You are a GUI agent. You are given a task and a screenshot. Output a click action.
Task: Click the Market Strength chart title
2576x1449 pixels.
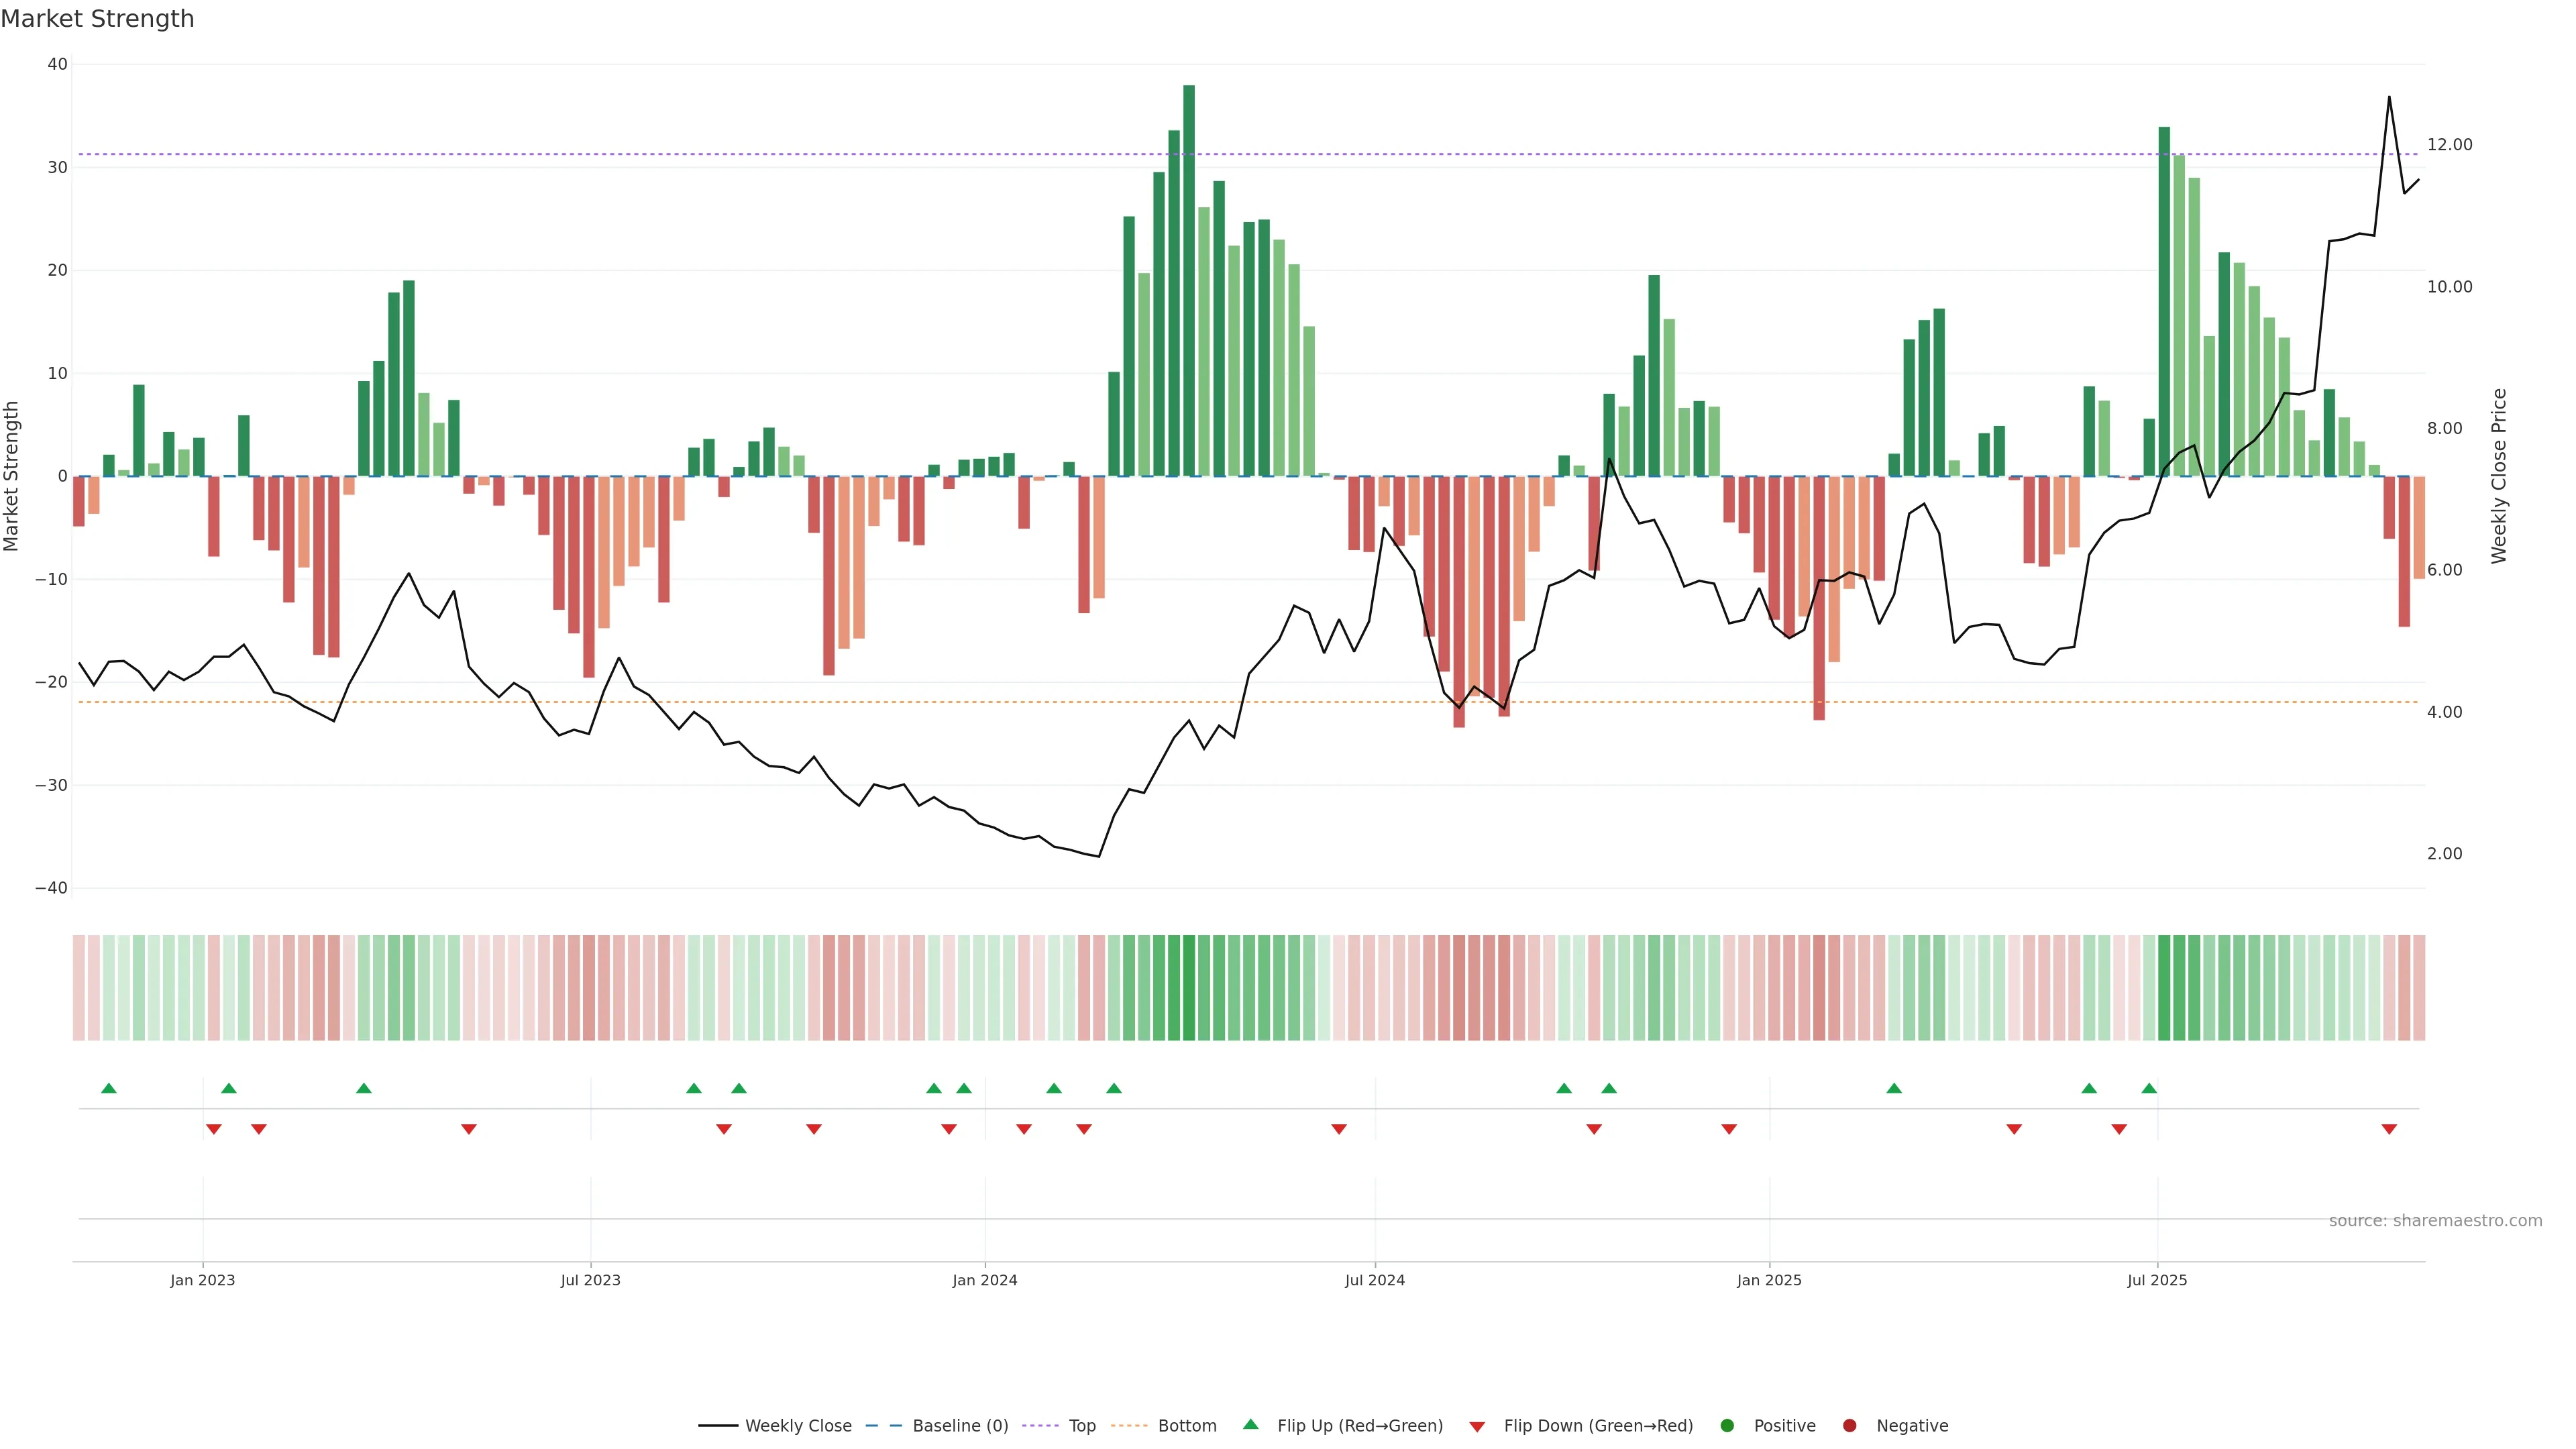click(97, 19)
